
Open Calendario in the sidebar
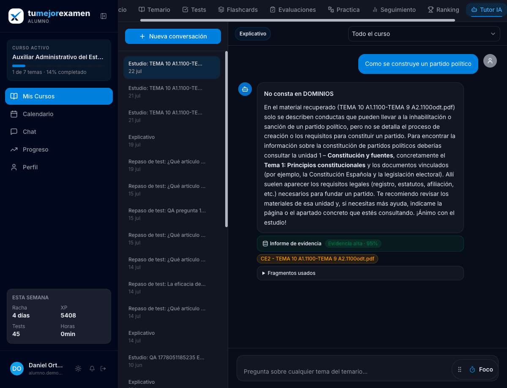click(x=59, y=114)
